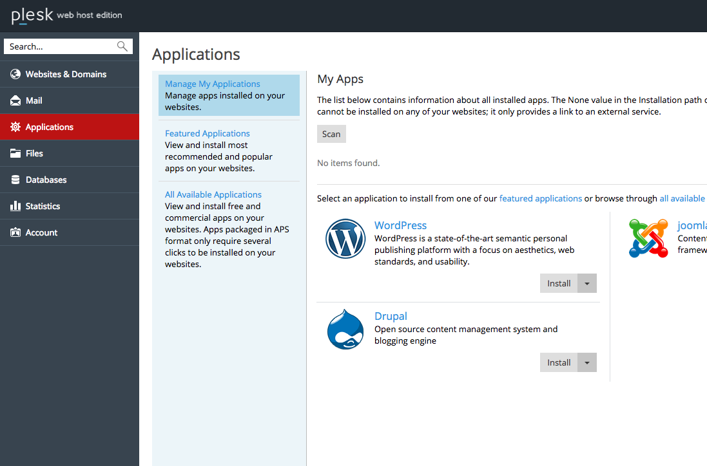Click the 'No items found.' text

(x=349, y=163)
